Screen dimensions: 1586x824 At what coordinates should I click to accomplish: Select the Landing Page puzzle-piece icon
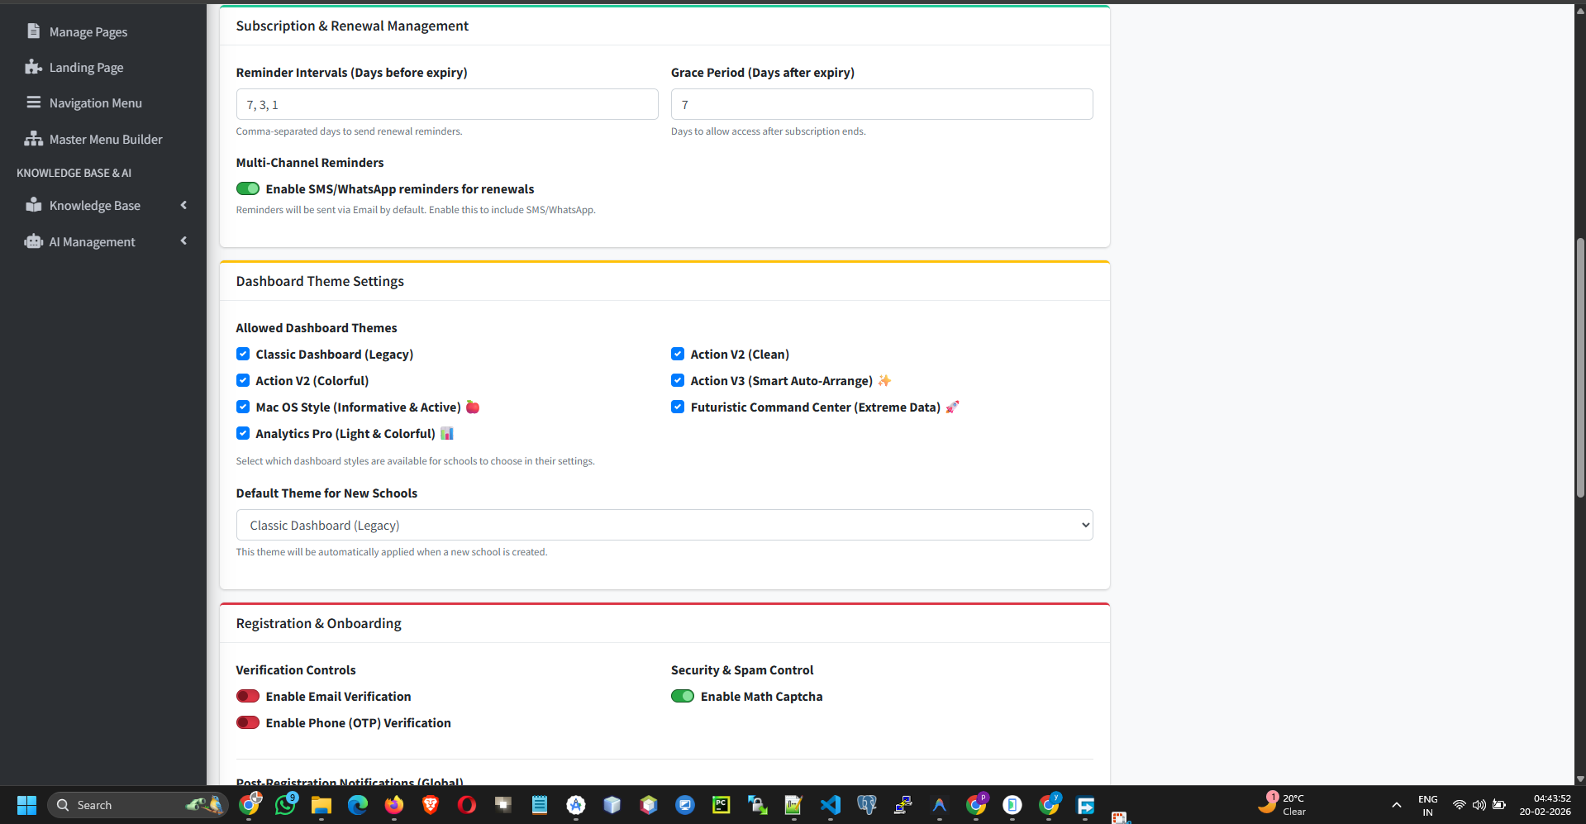33,67
